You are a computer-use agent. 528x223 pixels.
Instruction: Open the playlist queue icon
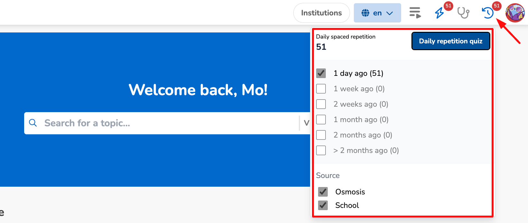pos(415,13)
